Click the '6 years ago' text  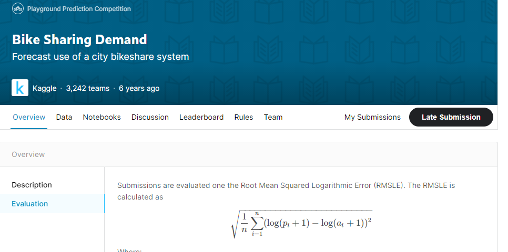(x=139, y=88)
